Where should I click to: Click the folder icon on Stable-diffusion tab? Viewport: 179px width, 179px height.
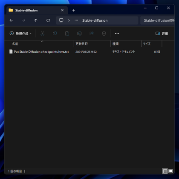point(11,10)
